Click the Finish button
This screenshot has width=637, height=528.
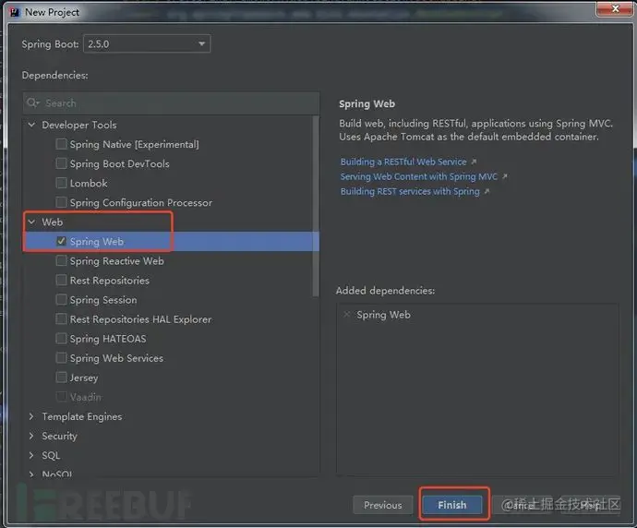pyautogui.click(x=452, y=505)
